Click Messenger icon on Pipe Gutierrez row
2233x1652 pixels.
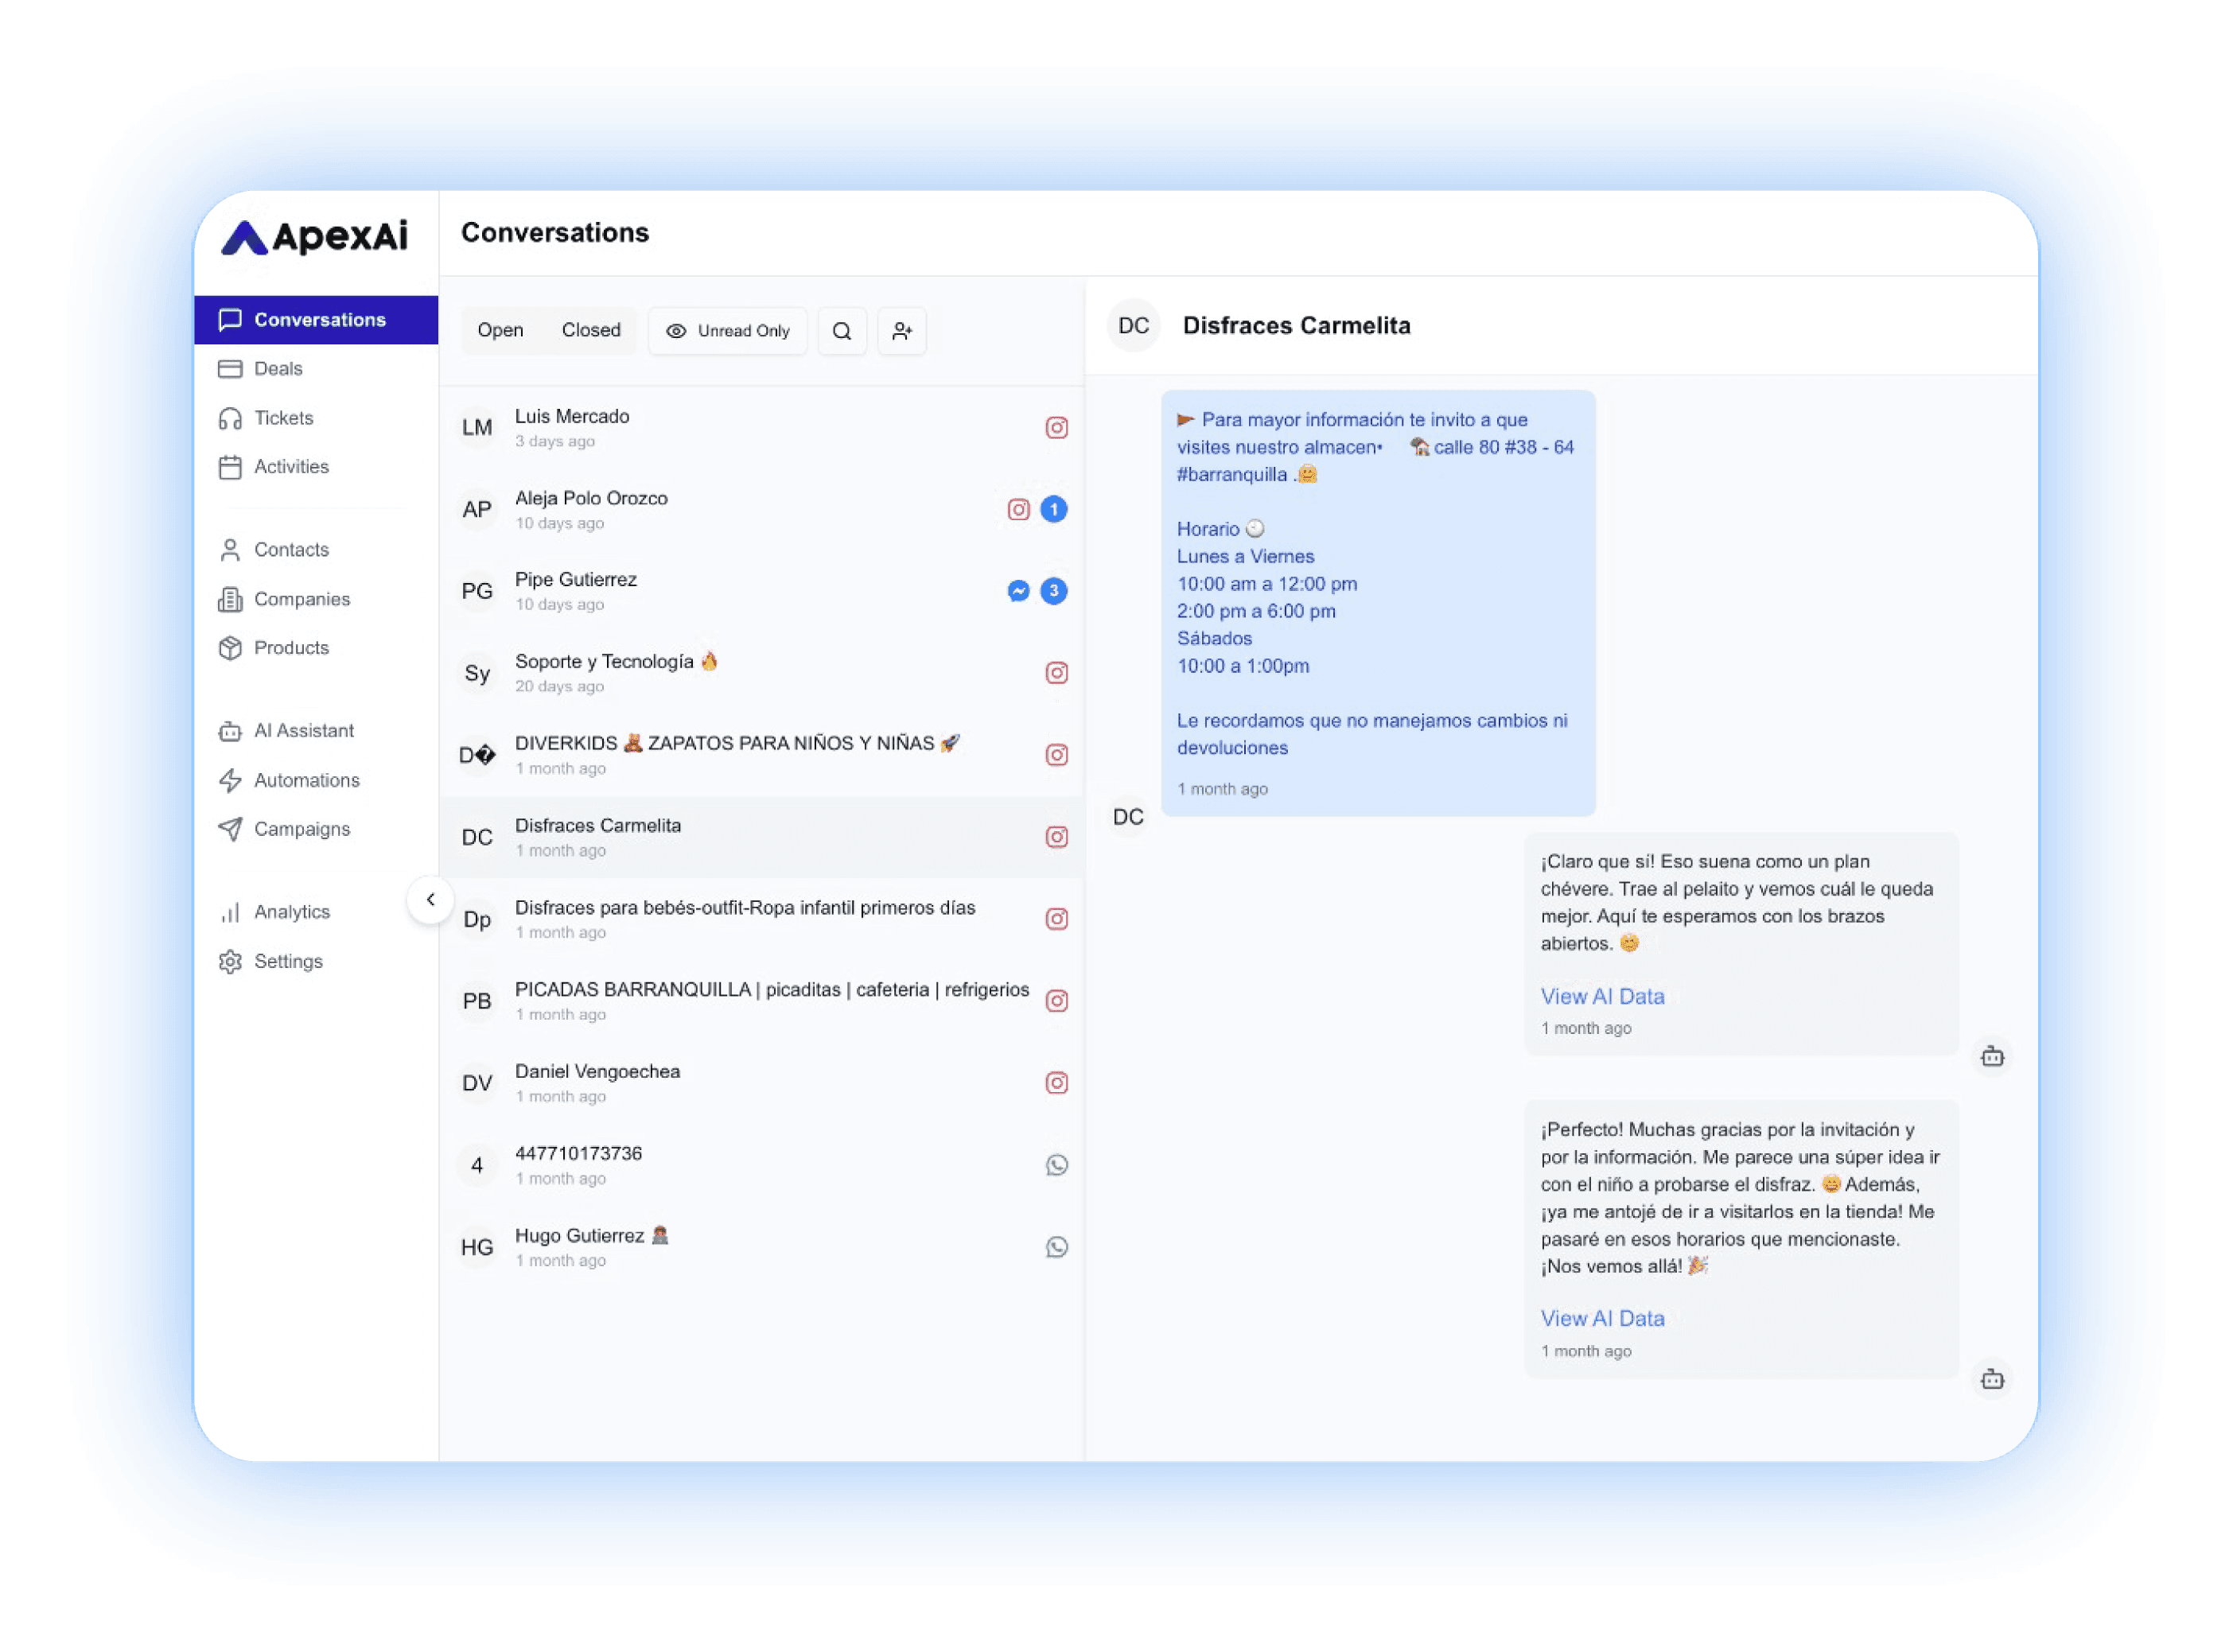tap(1018, 591)
